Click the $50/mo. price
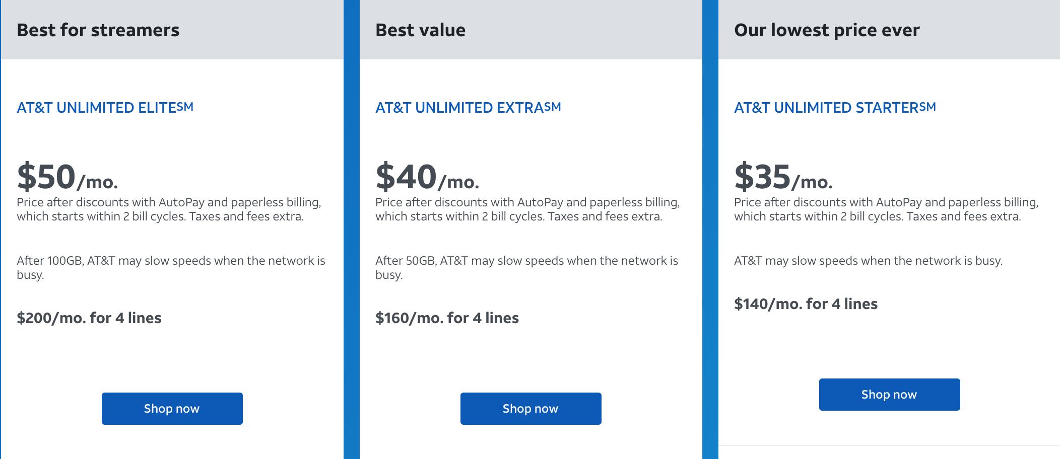 pyautogui.click(x=67, y=177)
